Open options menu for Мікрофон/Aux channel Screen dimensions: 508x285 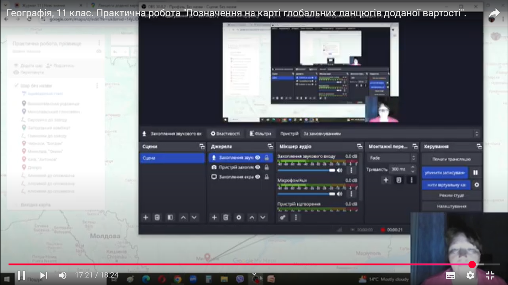click(351, 194)
